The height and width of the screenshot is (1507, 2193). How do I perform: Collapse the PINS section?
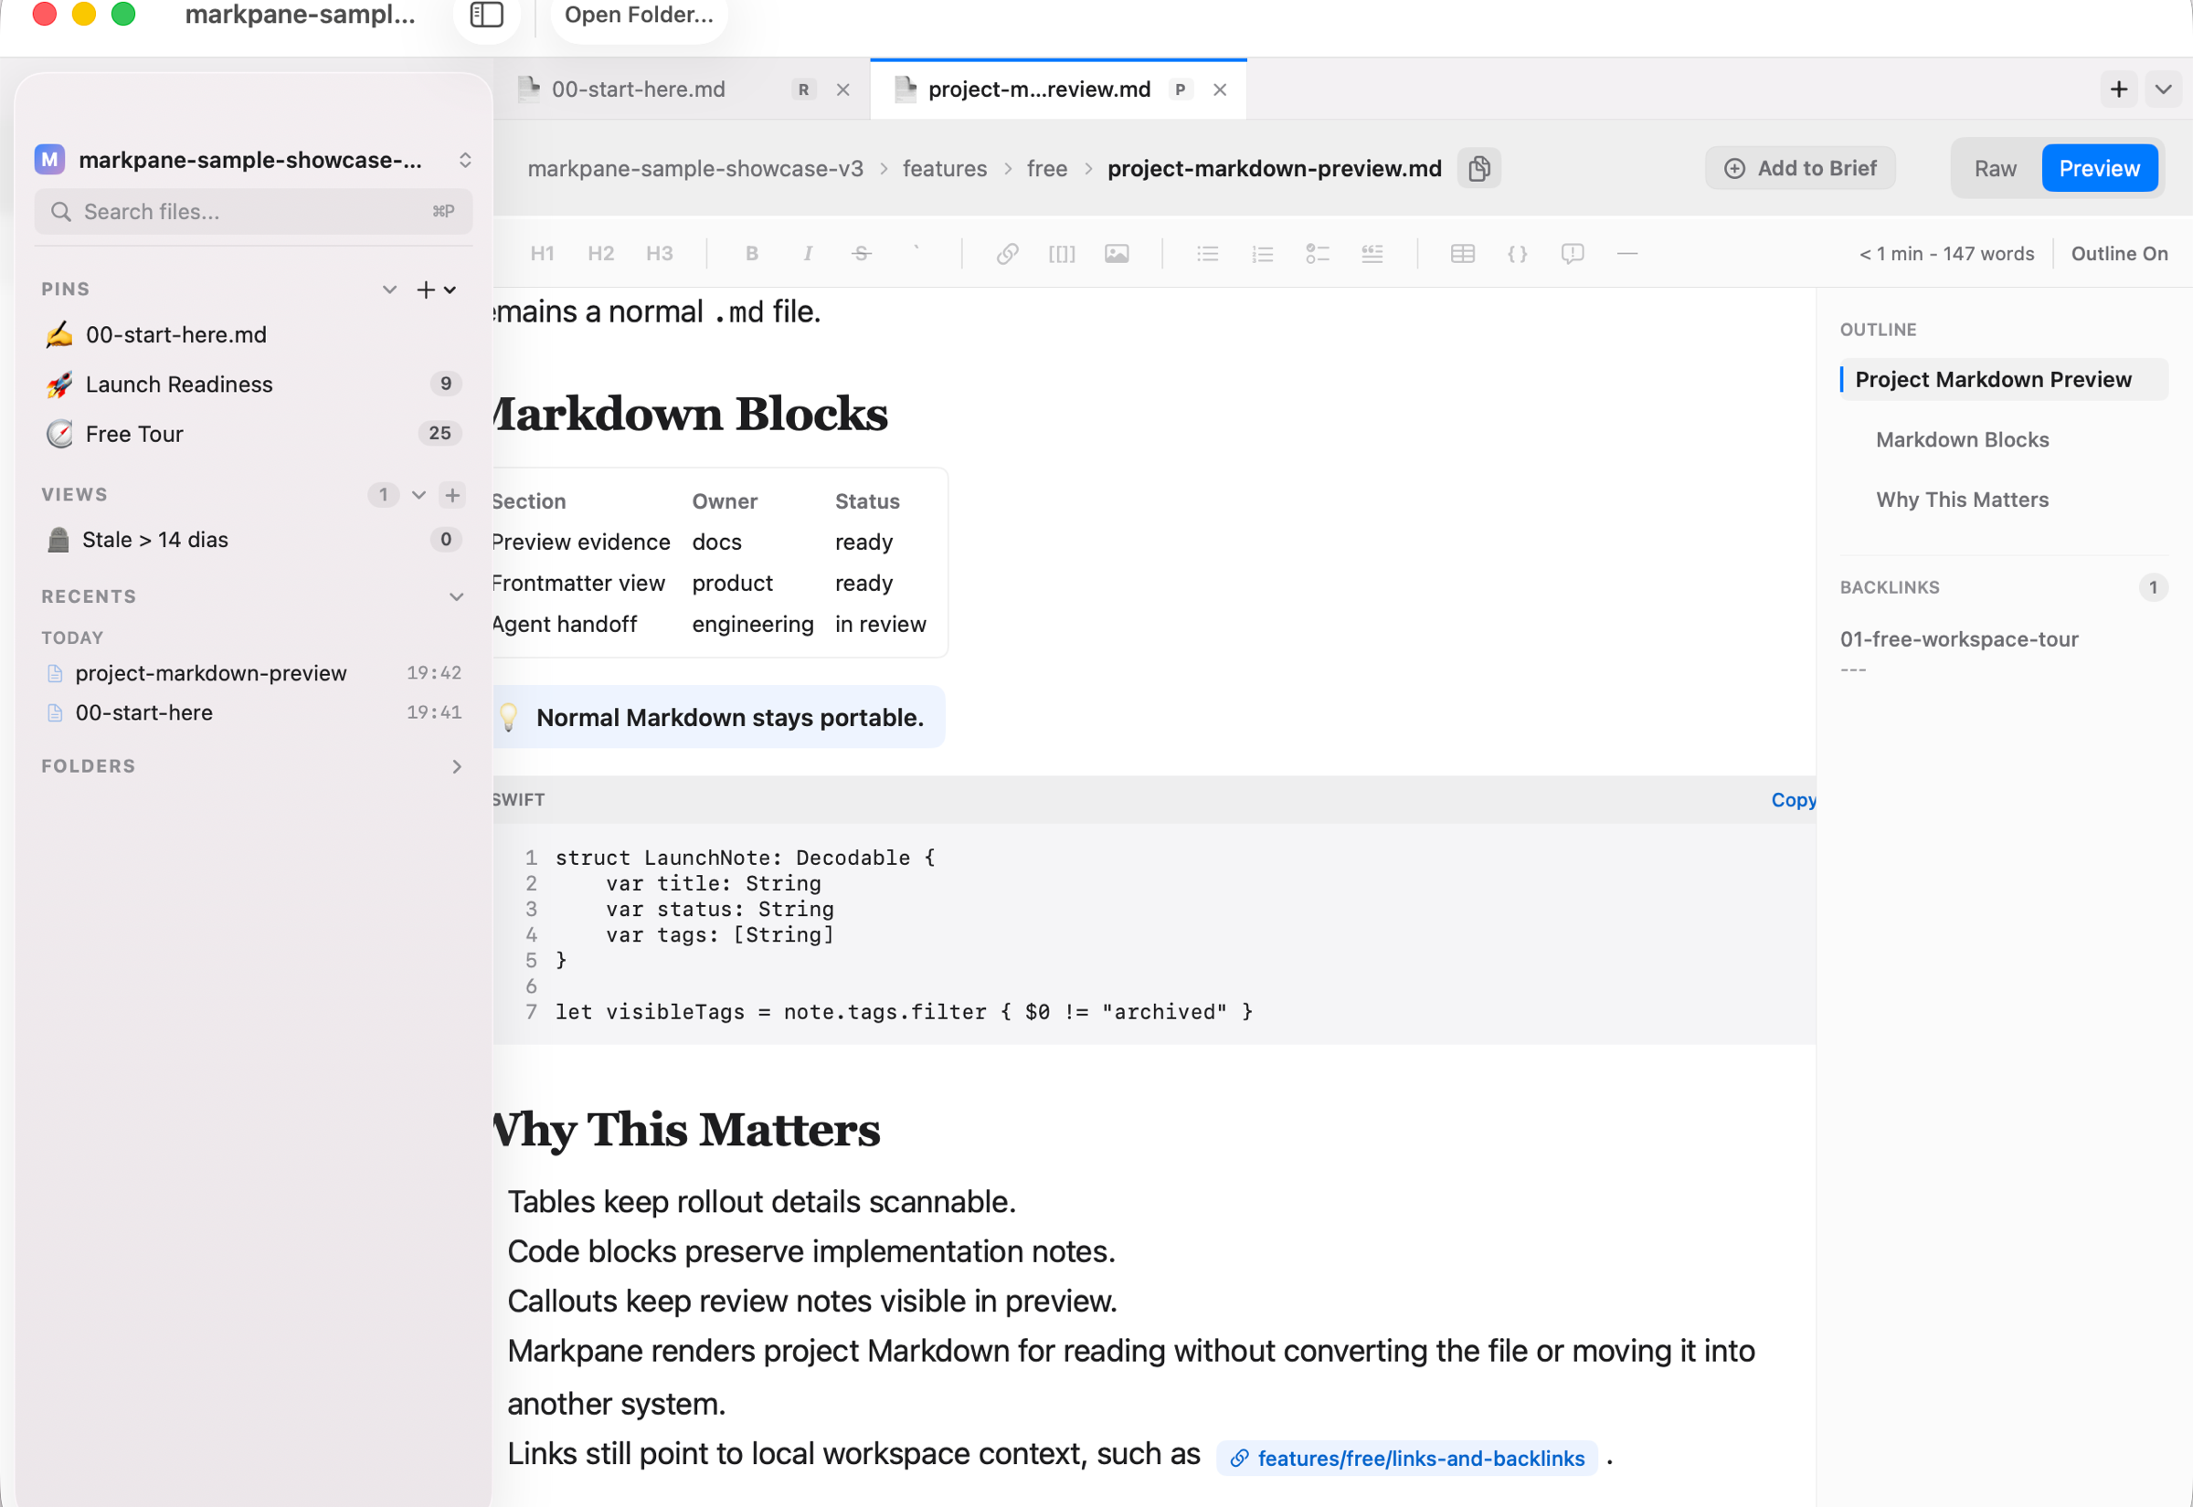(x=389, y=289)
